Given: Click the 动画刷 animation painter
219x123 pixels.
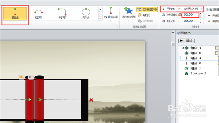Looking at the screenshot, I should coord(145,21).
